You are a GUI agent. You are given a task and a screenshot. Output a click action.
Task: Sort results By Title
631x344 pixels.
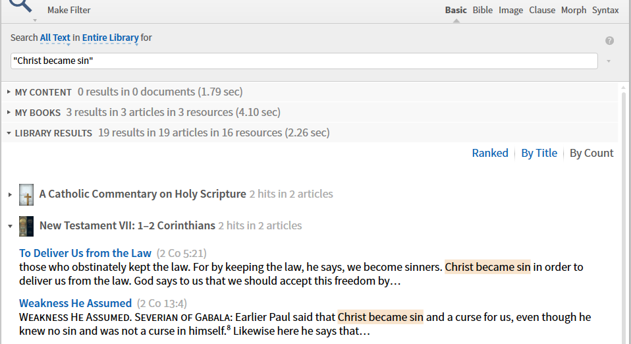539,153
